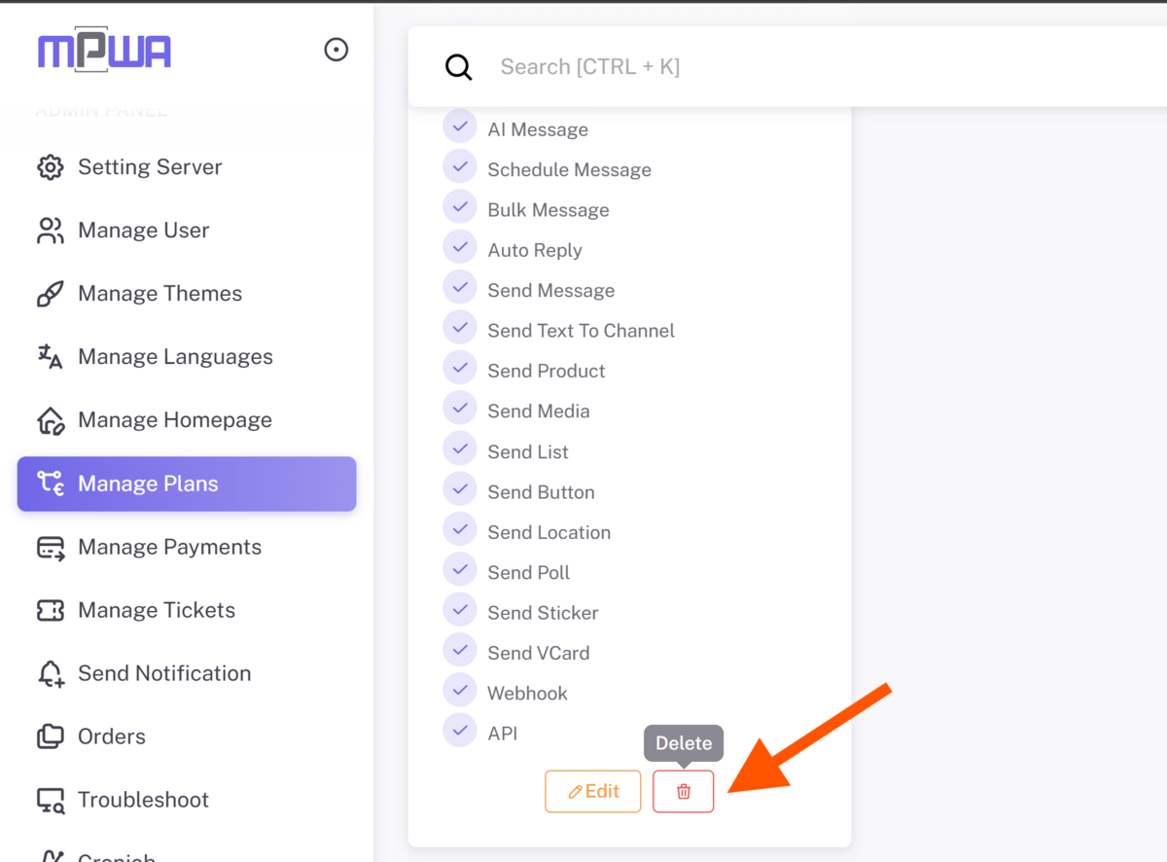Click the AI Message check mark
1167x862 pixels.
point(460,126)
